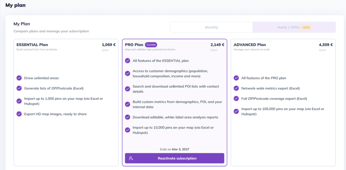Click user-plus icon on Reactivate subscription button
The height and width of the screenshot is (170, 346).
[x=131, y=158]
